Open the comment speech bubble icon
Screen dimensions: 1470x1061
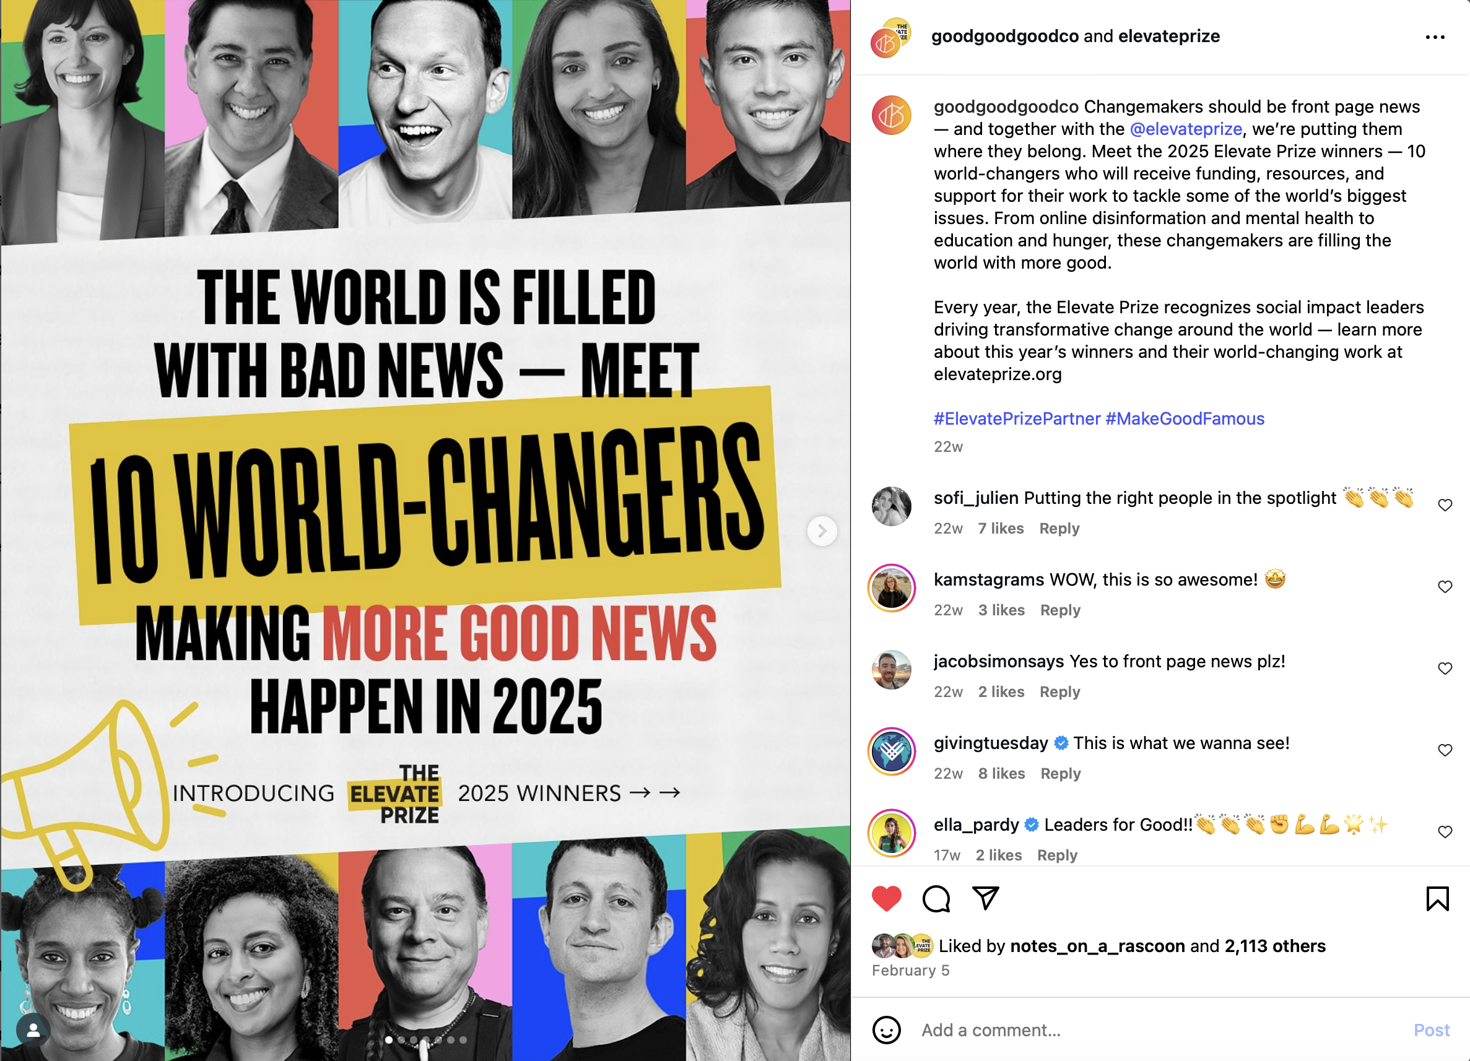[936, 899]
